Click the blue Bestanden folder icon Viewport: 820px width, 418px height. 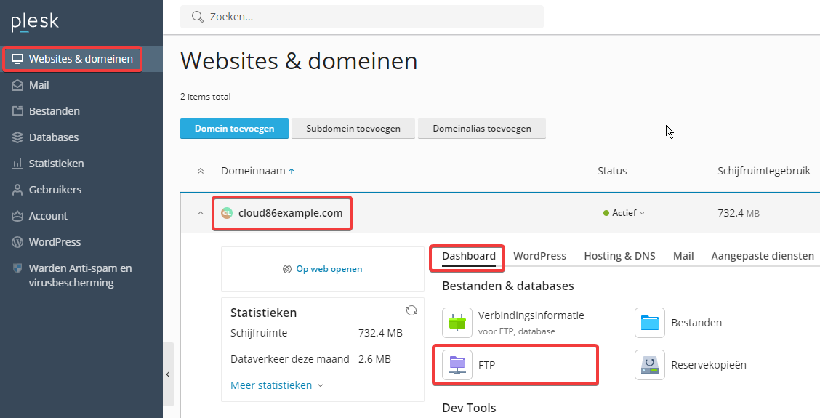pos(649,323)
